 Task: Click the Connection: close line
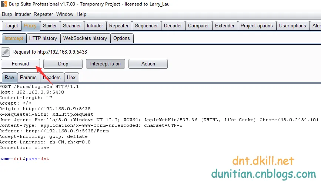coord(24,148)
